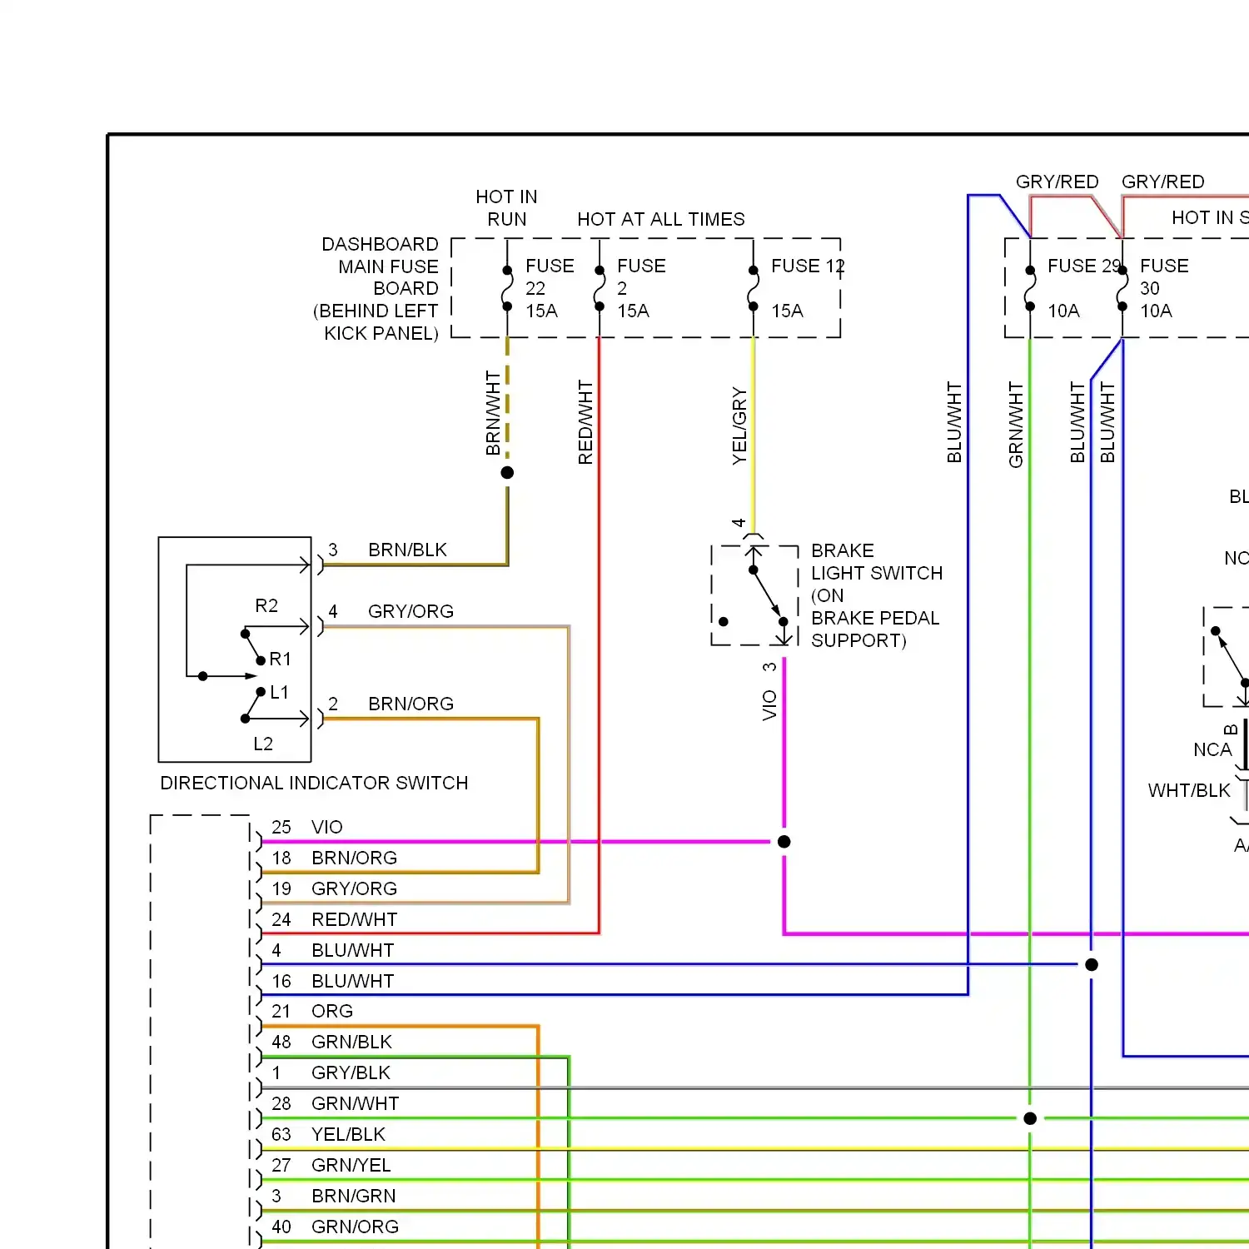Click the splice dot below BRN/WHT wire
Screen dimensions: 1249x1249
pos(507,472)
